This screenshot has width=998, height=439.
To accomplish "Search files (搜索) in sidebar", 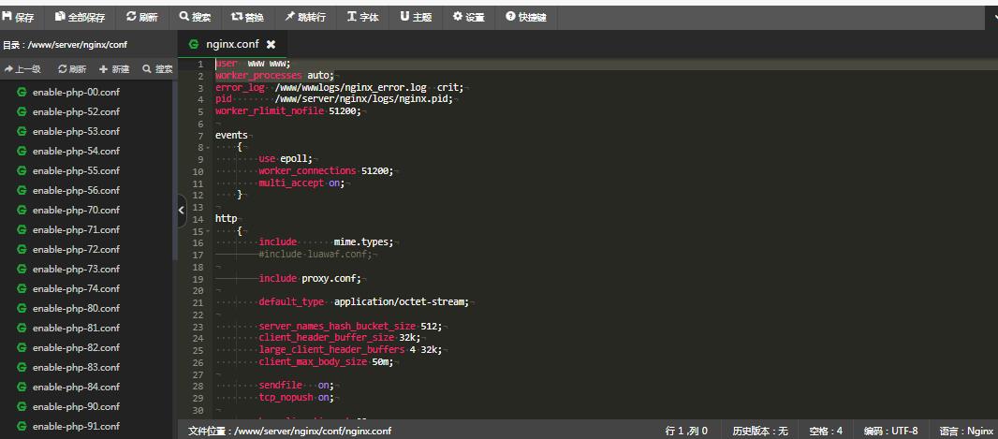I will click(157, 68).
